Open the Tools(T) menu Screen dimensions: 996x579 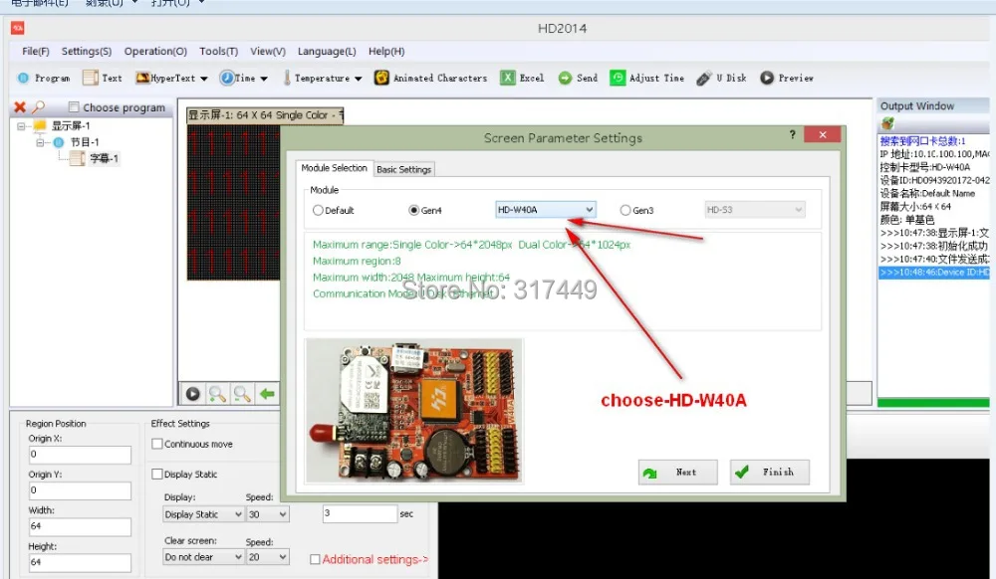(218, 52)
